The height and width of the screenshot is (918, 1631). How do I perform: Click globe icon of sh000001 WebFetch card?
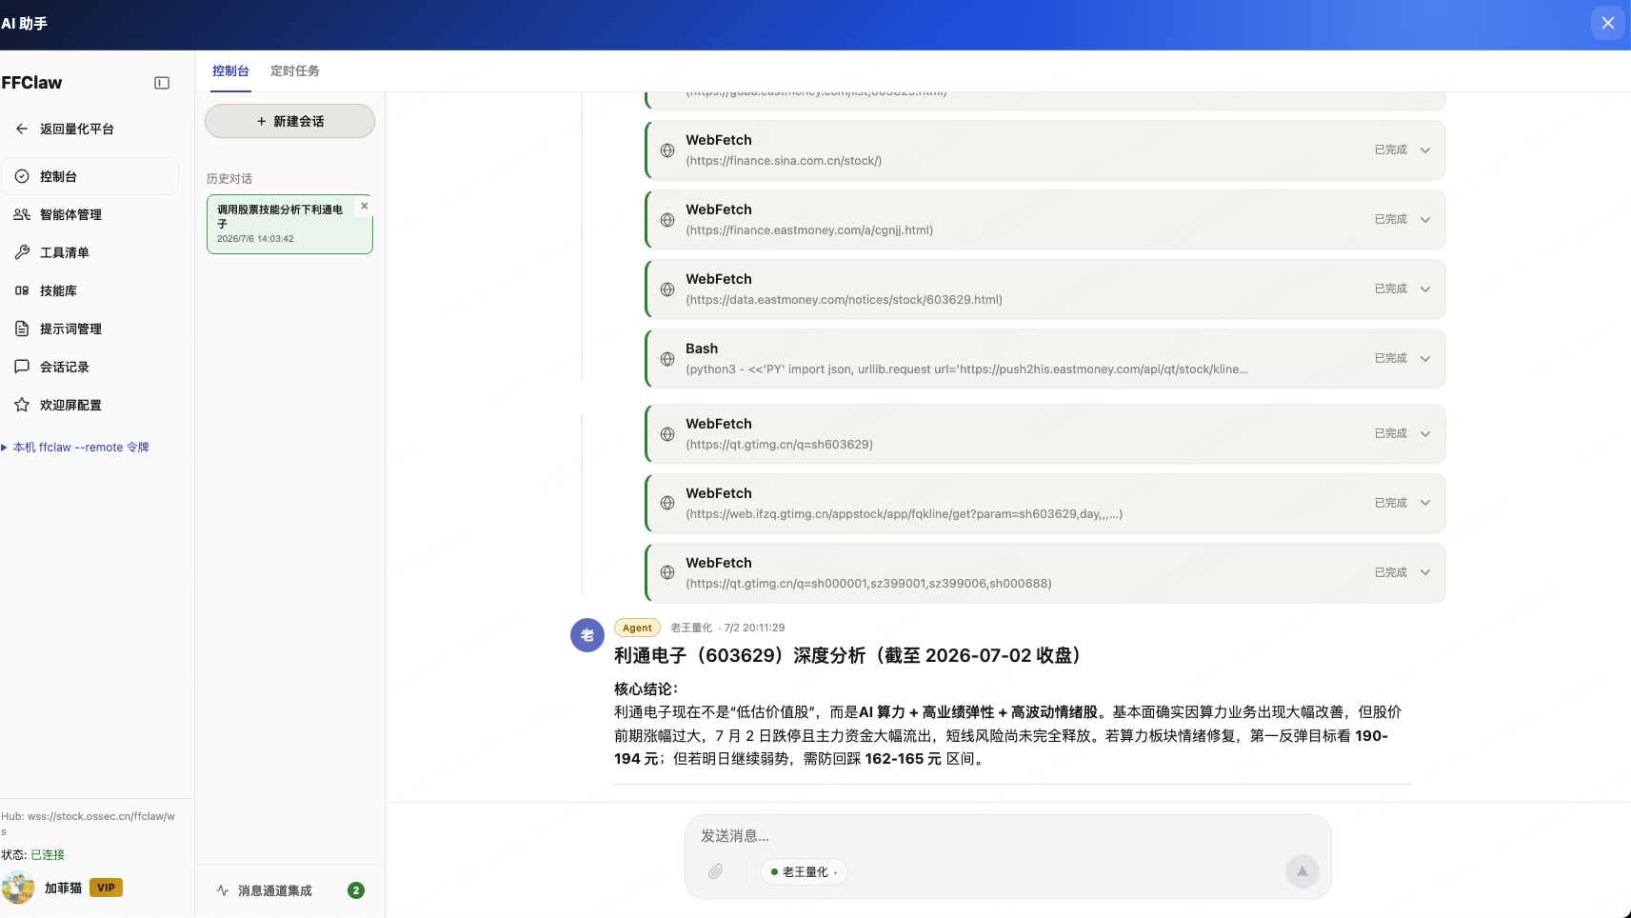pos(667,572)
